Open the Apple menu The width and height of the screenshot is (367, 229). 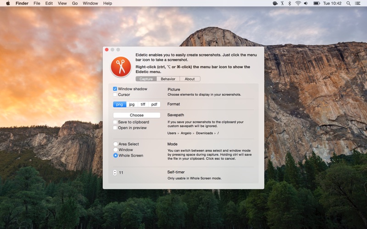click(x=8, y=3)
